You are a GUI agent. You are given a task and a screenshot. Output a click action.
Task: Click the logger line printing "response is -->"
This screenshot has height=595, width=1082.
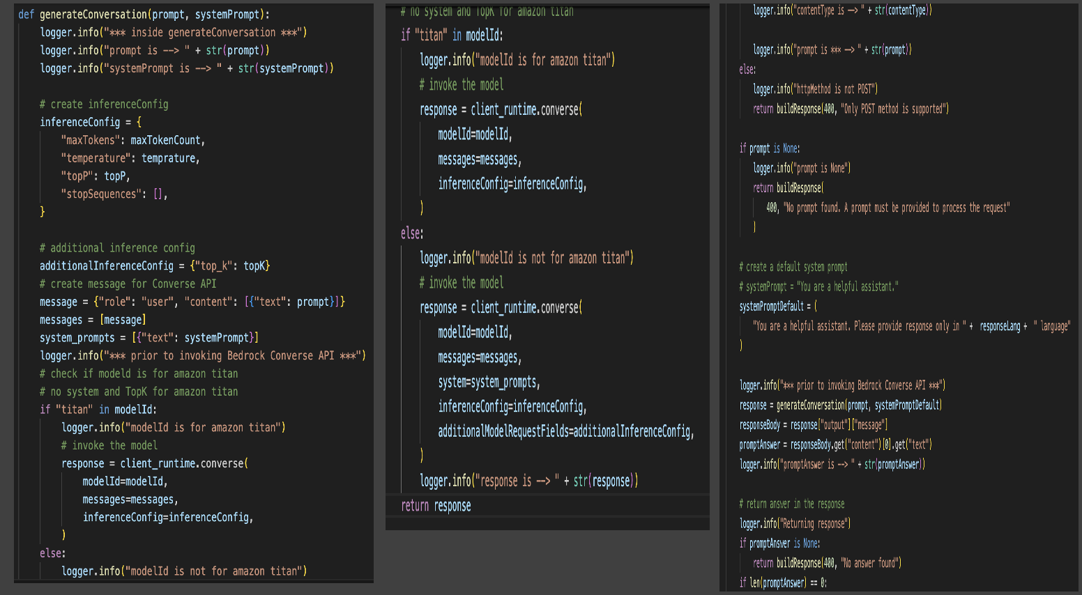[x=528, y=481]
